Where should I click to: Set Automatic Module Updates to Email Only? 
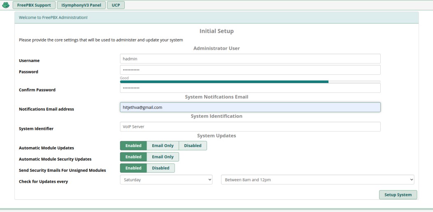163,146
